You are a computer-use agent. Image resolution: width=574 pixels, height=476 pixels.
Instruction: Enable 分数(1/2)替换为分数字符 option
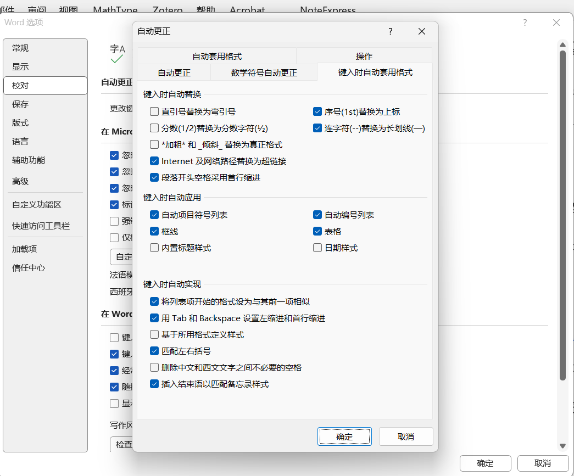[154, 127]
